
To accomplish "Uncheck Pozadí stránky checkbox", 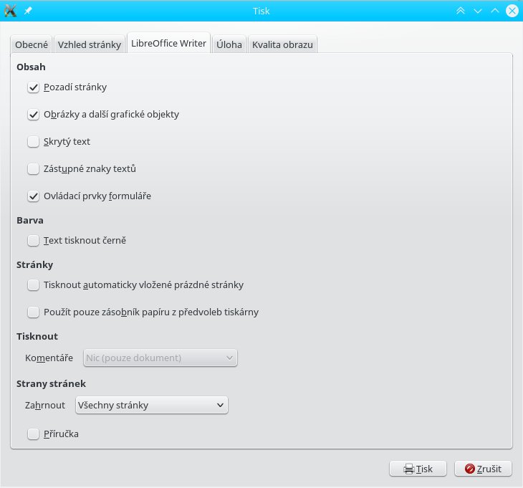I will tap(34, 87).
